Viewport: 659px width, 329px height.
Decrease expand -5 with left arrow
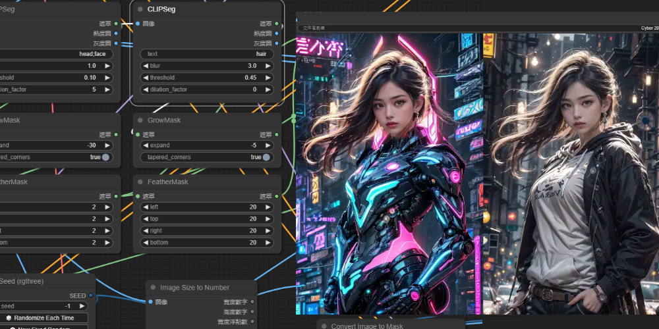[146, 145]
